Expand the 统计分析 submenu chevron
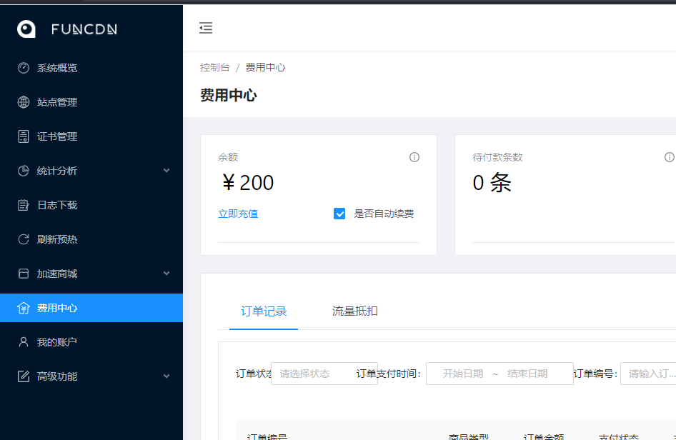Image resolution: width=676 pixels, height=440 pixels. pyautogui.click(x=166, y=171)
